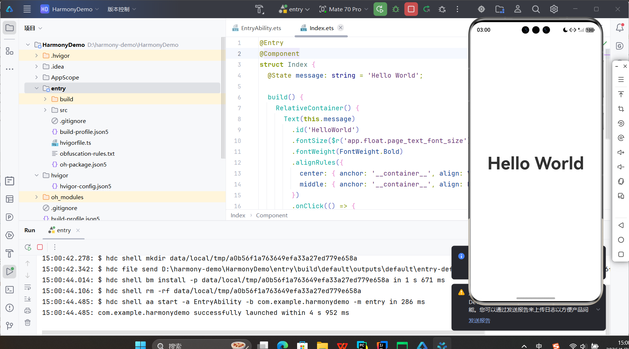Open the Git version control sidebar icon
The width and height of the screenshot is (629, 349).
click(x=9, y=326)
